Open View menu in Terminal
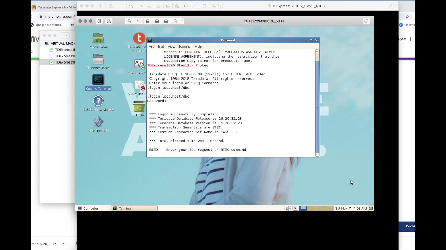Screen dimensions: 446x250 (x=171, y=47)
